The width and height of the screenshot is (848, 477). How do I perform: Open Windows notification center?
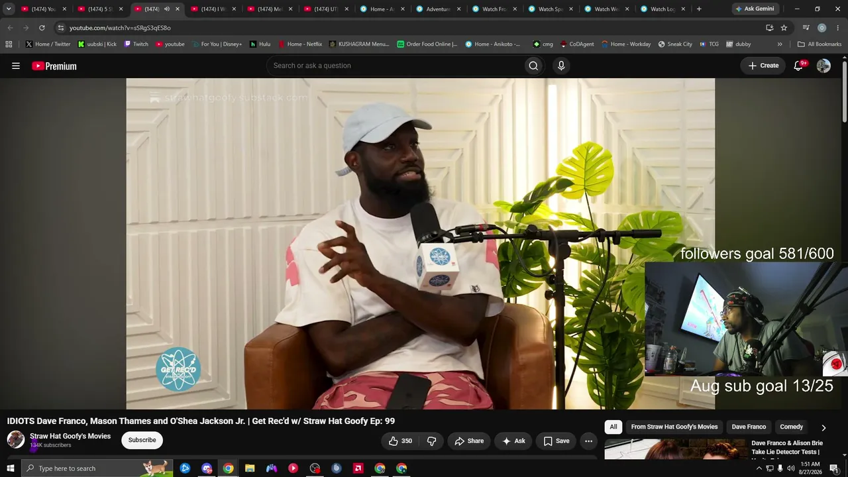pyautogui.click(x=834, y=468)
